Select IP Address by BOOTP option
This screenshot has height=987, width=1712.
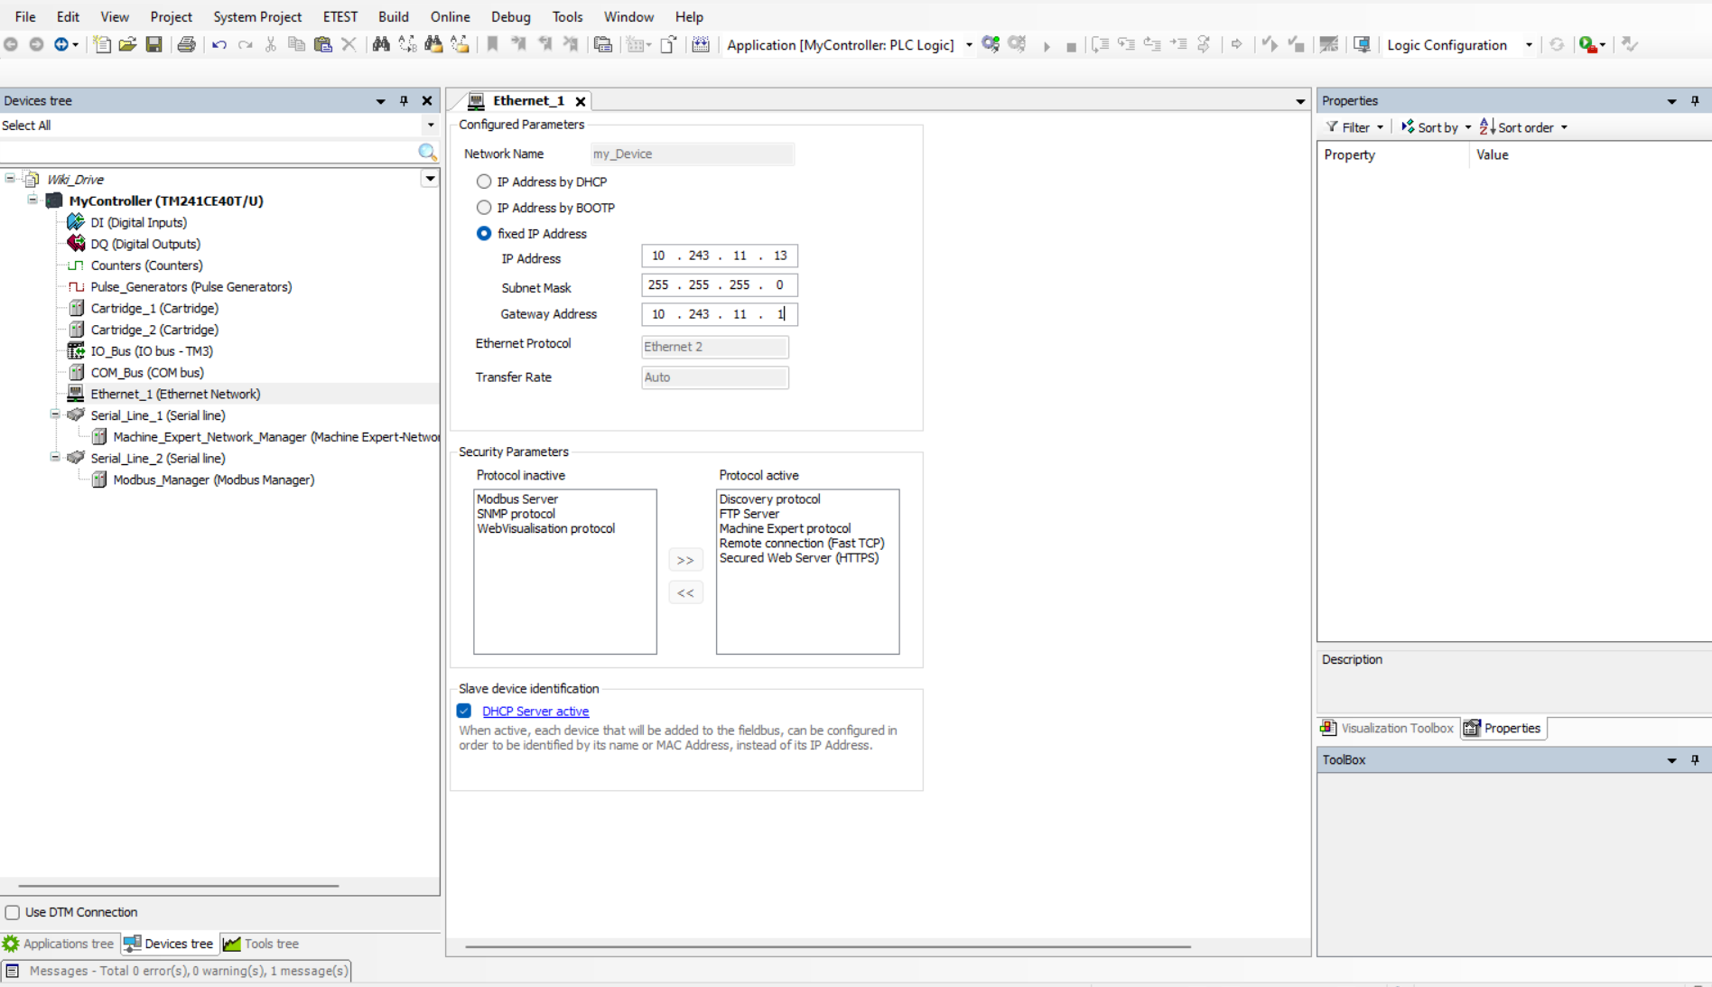pyautogui.click(x=484, y=208)
